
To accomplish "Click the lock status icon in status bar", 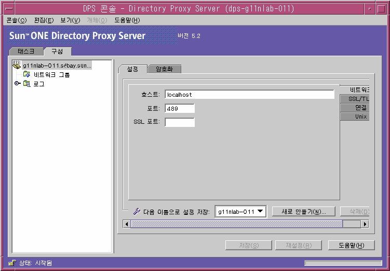I will [x=12, y=263].
